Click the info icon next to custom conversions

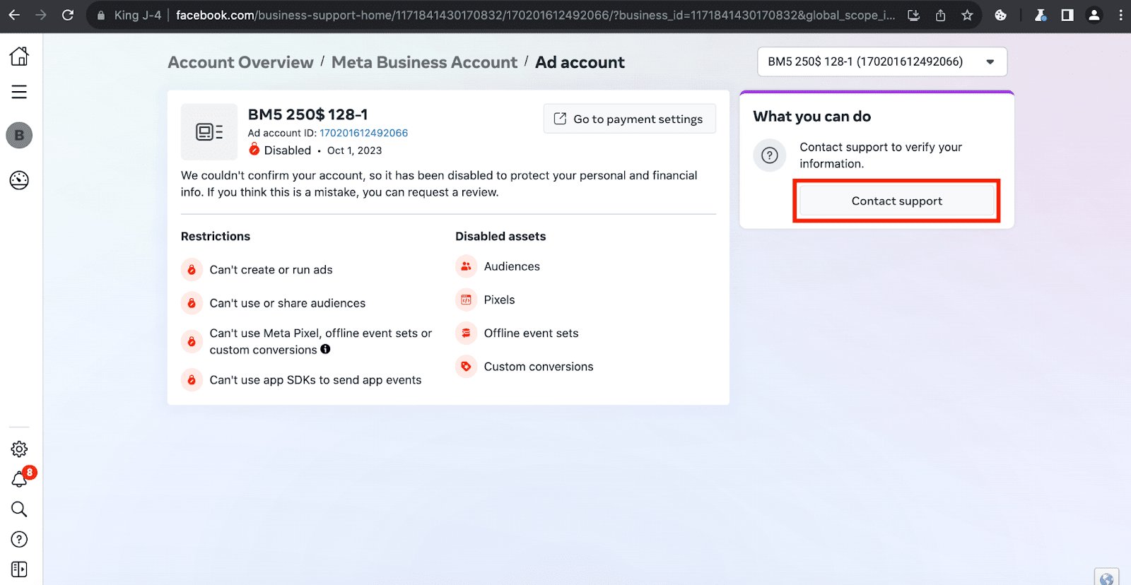(x=325, y=349)
